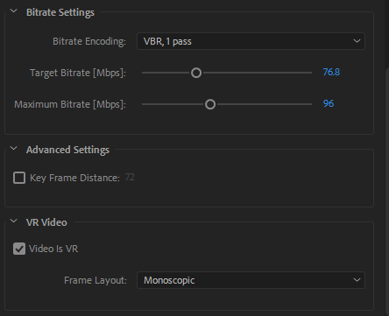Click the Target Bitrate slider handle
389x316 pixels.
pos(196,73)
